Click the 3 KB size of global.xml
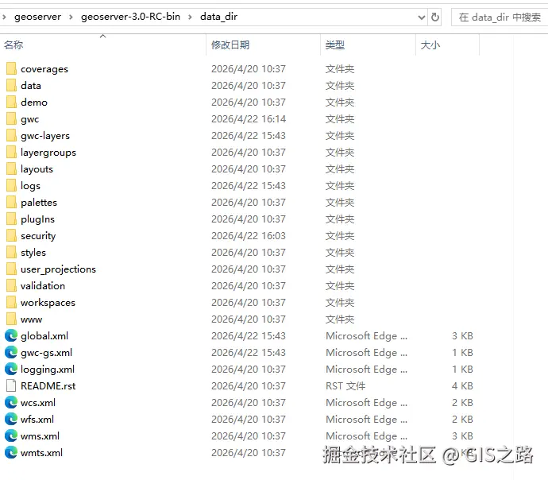Image resolution: width=548 pixels, height=480 pixels. (x=462, y=336)
